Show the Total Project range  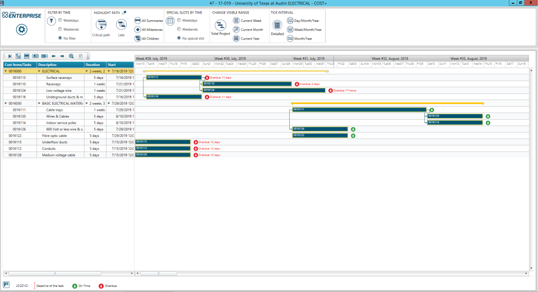pyautogui.click(x=220, y=28)
